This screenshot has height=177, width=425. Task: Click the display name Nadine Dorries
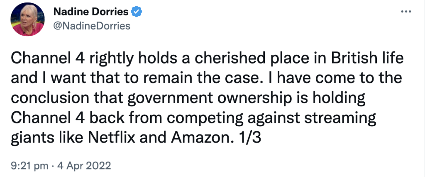91,12
